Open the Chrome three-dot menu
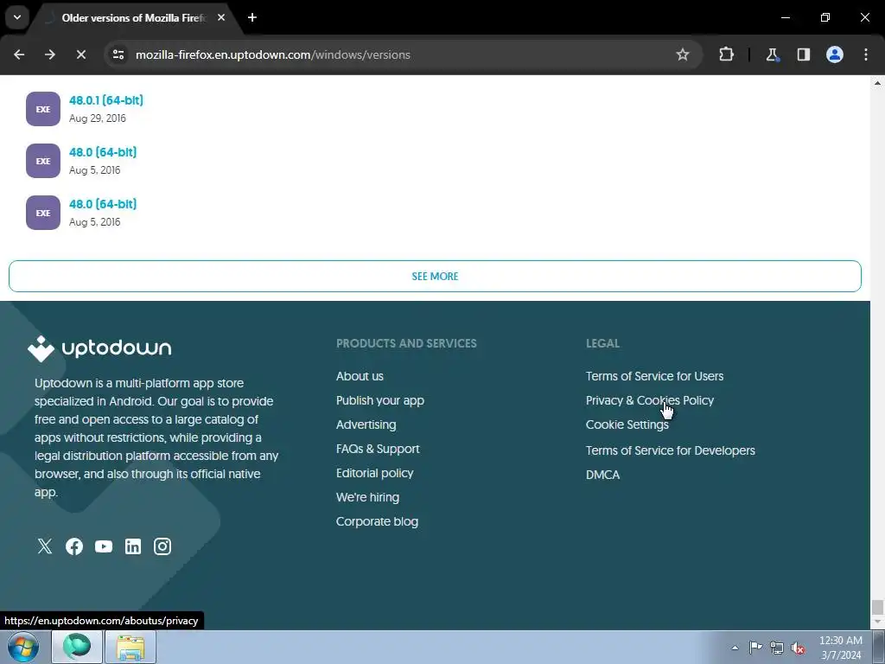Screen dimensions: 885x664 click(866, 54)
